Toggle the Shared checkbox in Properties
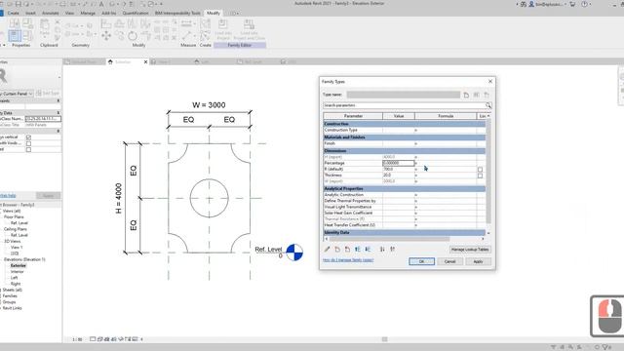Viewport: 624px width, 351px height. point(28,149)
